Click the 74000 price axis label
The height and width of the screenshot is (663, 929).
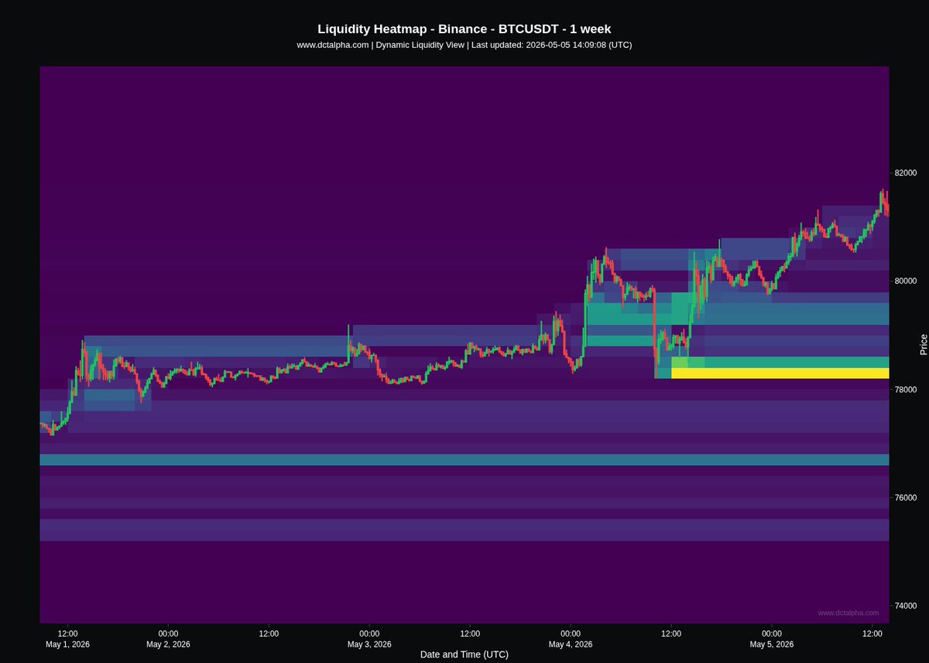[x=905, y=606]
